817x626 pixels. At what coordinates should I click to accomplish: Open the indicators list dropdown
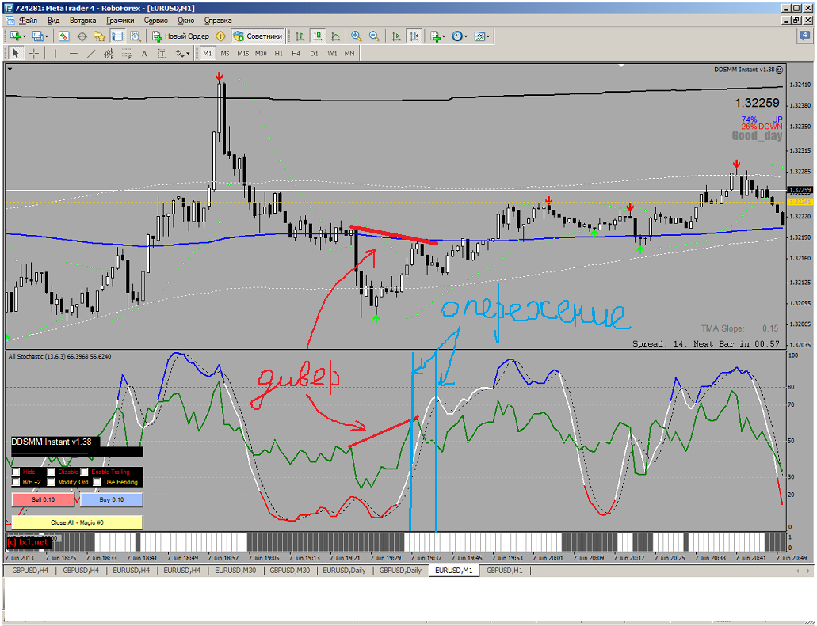click(x=437, y=36)
